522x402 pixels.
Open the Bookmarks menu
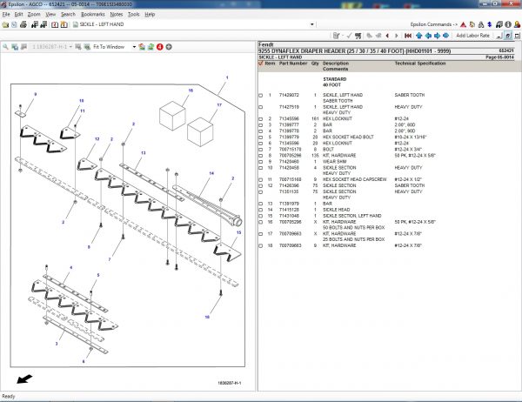pos(93,14)
